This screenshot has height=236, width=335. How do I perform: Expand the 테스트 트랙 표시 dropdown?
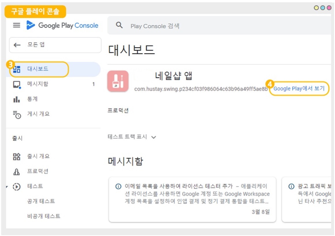pos(132,137)
